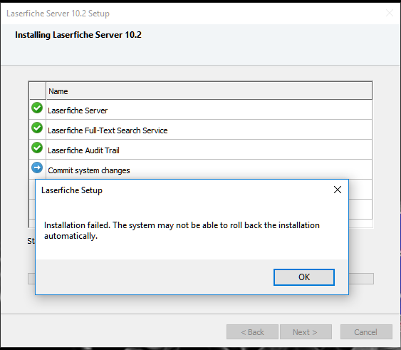Click the < Back button
Viewport: 401px width, 350px height.
click(252, 332)
